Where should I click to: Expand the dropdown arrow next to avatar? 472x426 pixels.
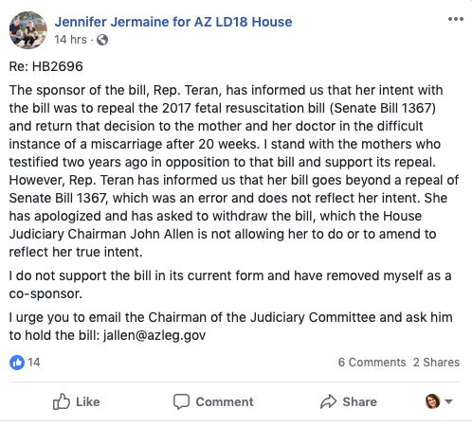tap(448, 401)
